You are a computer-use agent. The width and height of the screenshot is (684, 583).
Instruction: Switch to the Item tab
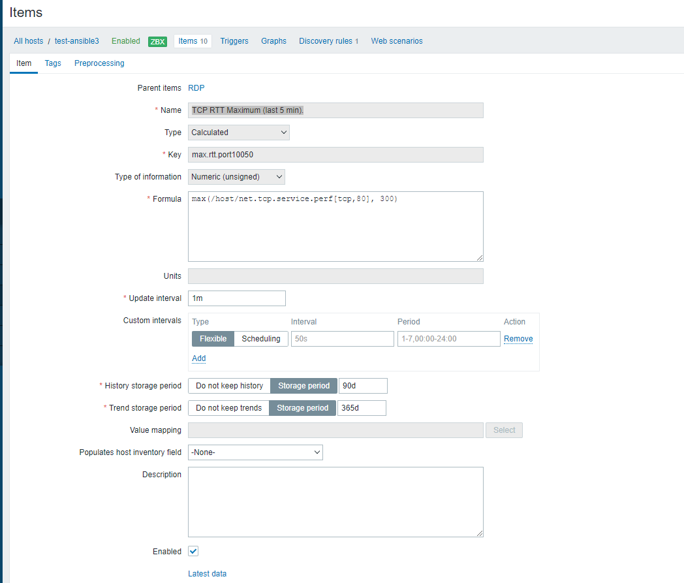pos(23,63)
